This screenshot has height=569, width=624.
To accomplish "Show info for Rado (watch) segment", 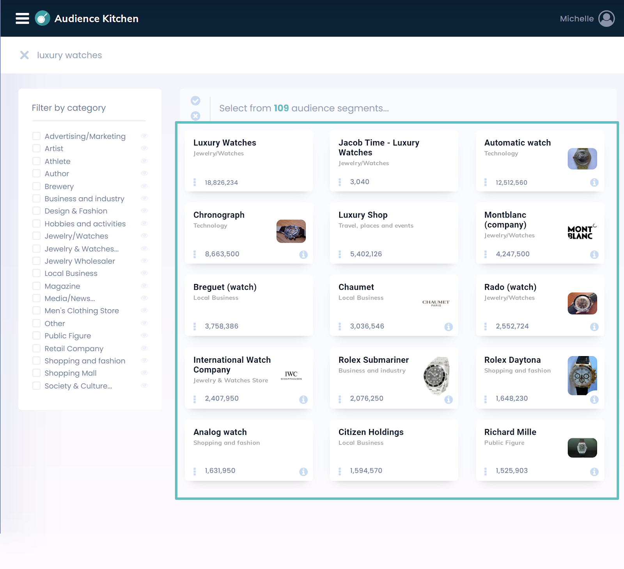I will coord(594,327).
